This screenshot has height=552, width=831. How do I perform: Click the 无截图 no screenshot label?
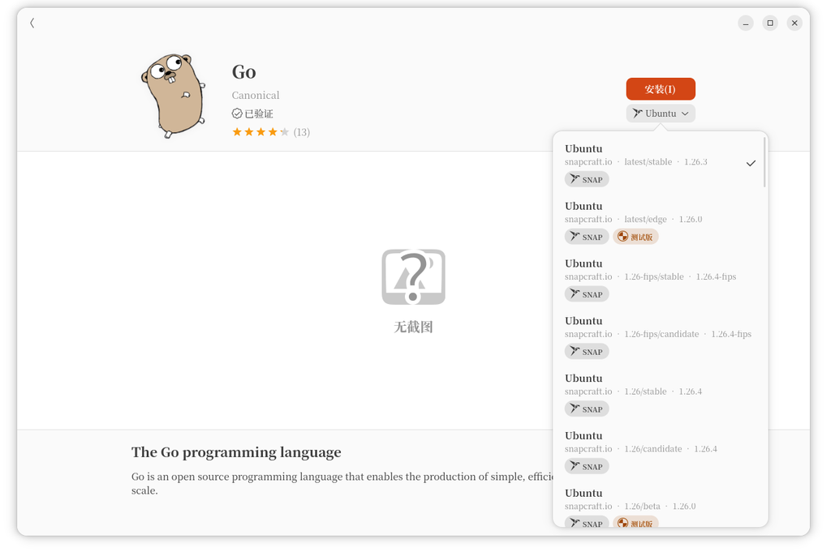[x=413, y=327]
